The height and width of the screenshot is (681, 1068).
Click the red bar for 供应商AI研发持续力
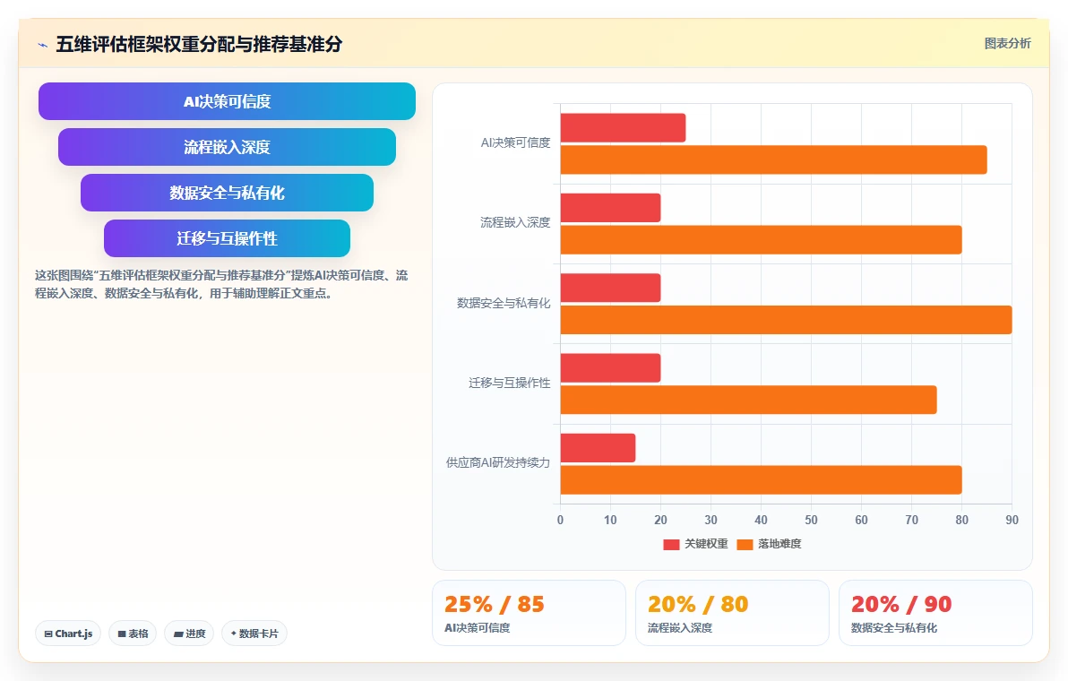click(x=598, y=448)
